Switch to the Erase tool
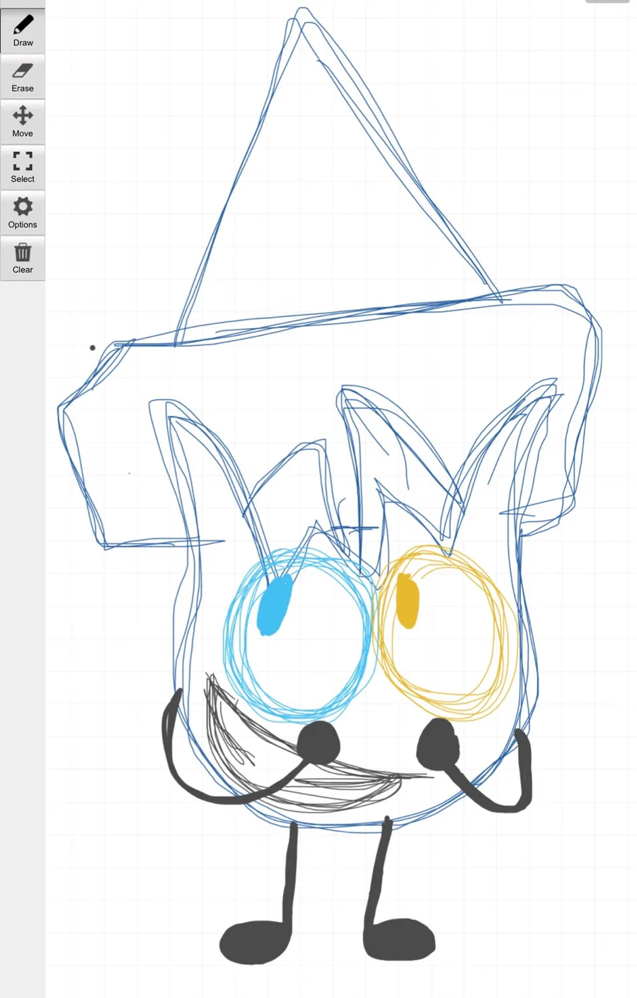The height and width of the screenshot is (998, 637). 23,76
